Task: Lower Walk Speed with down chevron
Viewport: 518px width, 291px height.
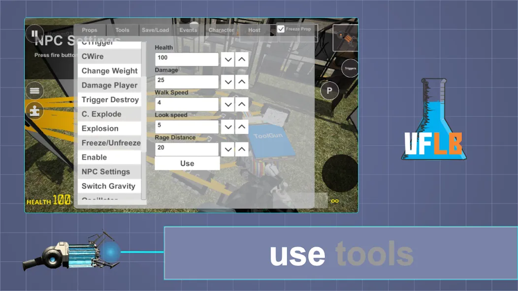Action: click(x=227, y=105)
